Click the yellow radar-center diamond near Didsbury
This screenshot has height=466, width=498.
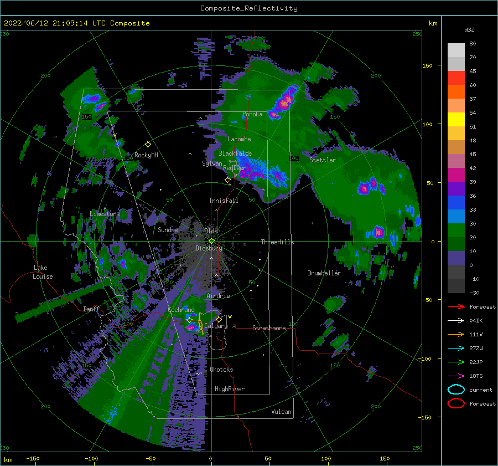tap(211, 241)
